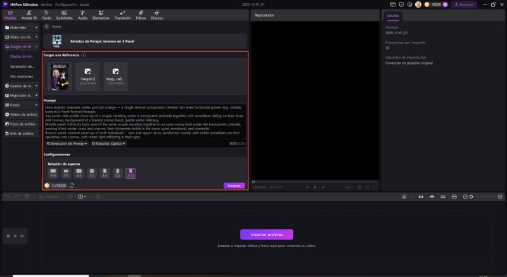
Task: Click the undo icon in timeline toolbar
Action: [x=7, y=196]
